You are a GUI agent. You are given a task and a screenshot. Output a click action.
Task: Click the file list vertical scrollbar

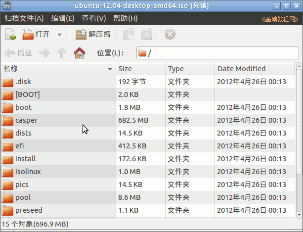point(299,122)
